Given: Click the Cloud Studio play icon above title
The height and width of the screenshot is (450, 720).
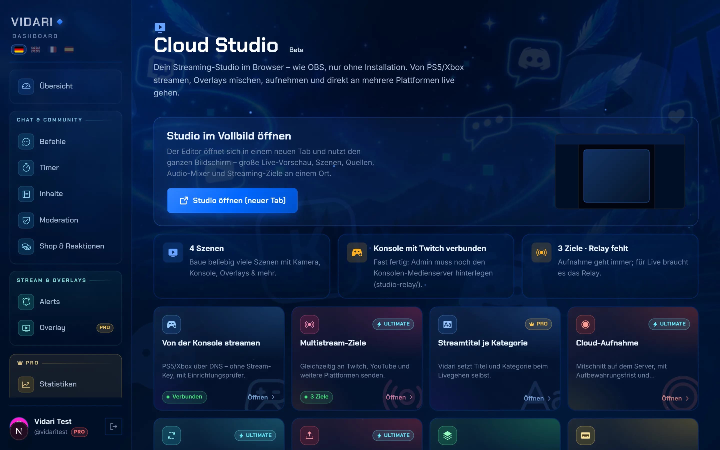Looking at the screenshot, I should coord(160,27).
